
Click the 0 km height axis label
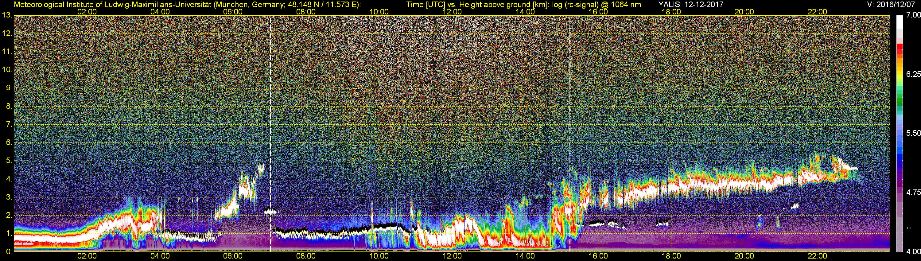[x=9, y=251]
